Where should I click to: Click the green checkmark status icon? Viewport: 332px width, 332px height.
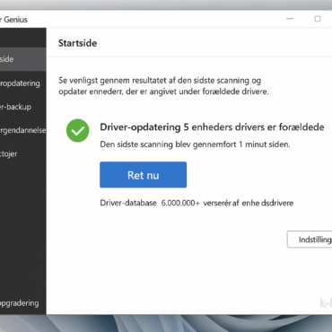tap(78, 130)
